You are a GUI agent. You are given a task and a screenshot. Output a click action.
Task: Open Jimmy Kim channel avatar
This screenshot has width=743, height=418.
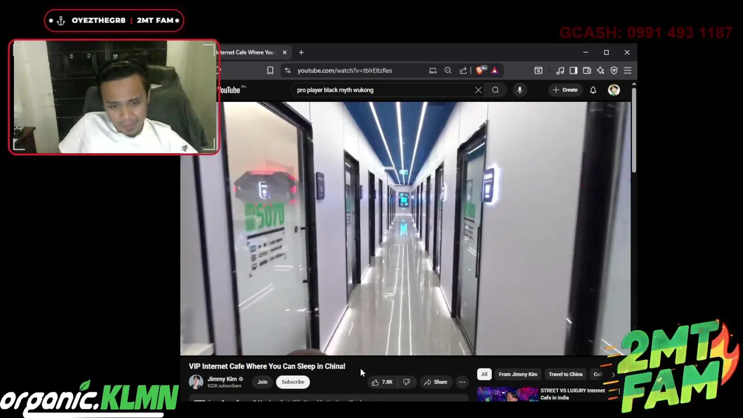coord(196,381)
